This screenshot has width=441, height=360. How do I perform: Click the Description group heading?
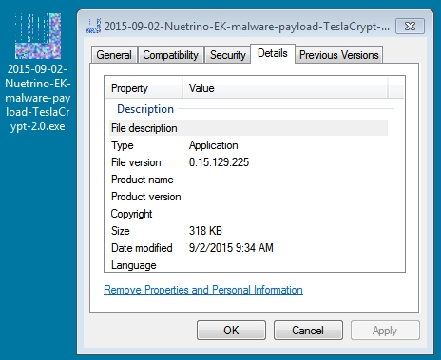[x=145, y=109]
